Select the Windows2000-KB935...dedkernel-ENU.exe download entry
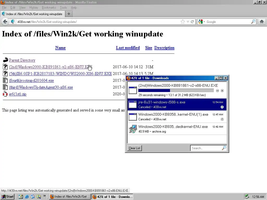Viewport: 267px width, 200px height. click(177, 129)
